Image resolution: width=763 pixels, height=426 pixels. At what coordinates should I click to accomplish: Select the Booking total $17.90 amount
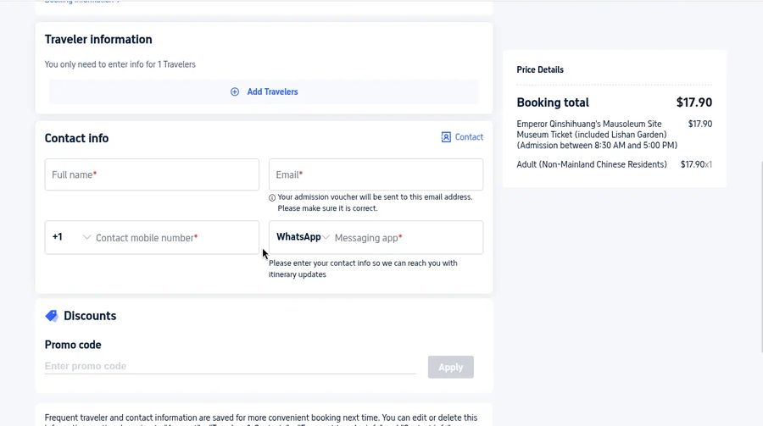pos(693,102)
